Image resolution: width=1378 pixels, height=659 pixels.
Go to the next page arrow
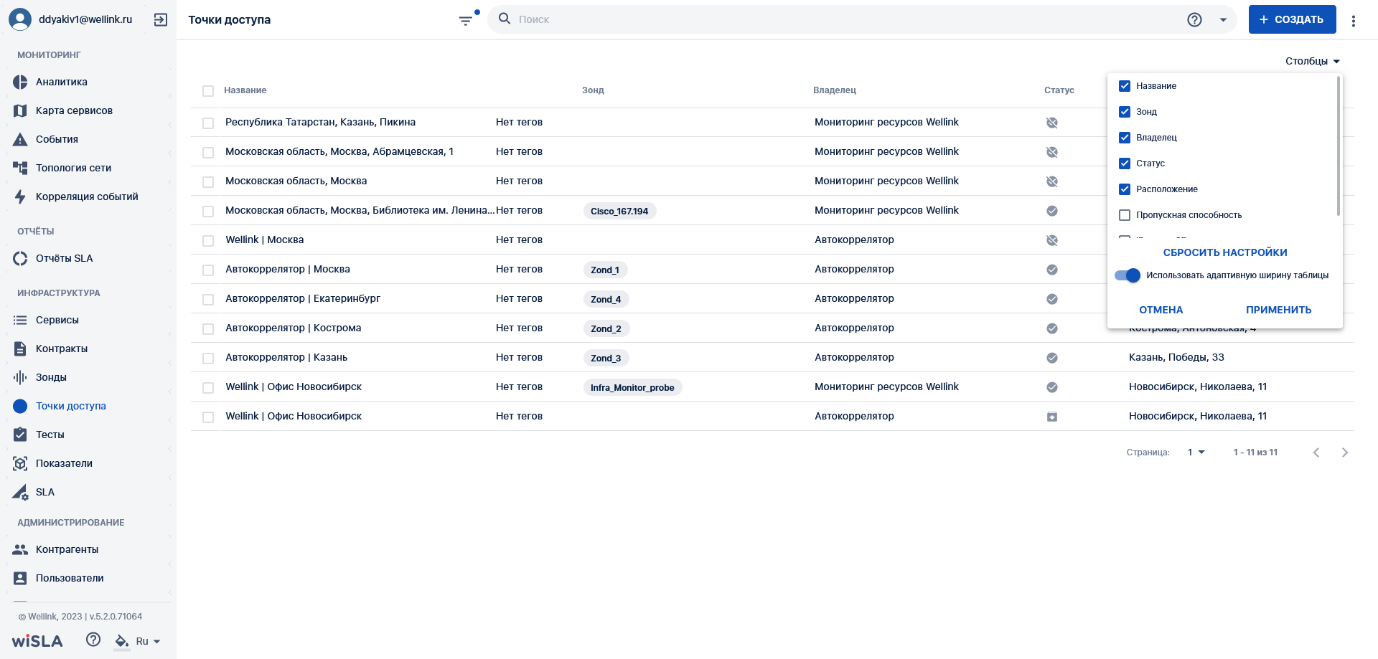click(x=1345, y=452)
